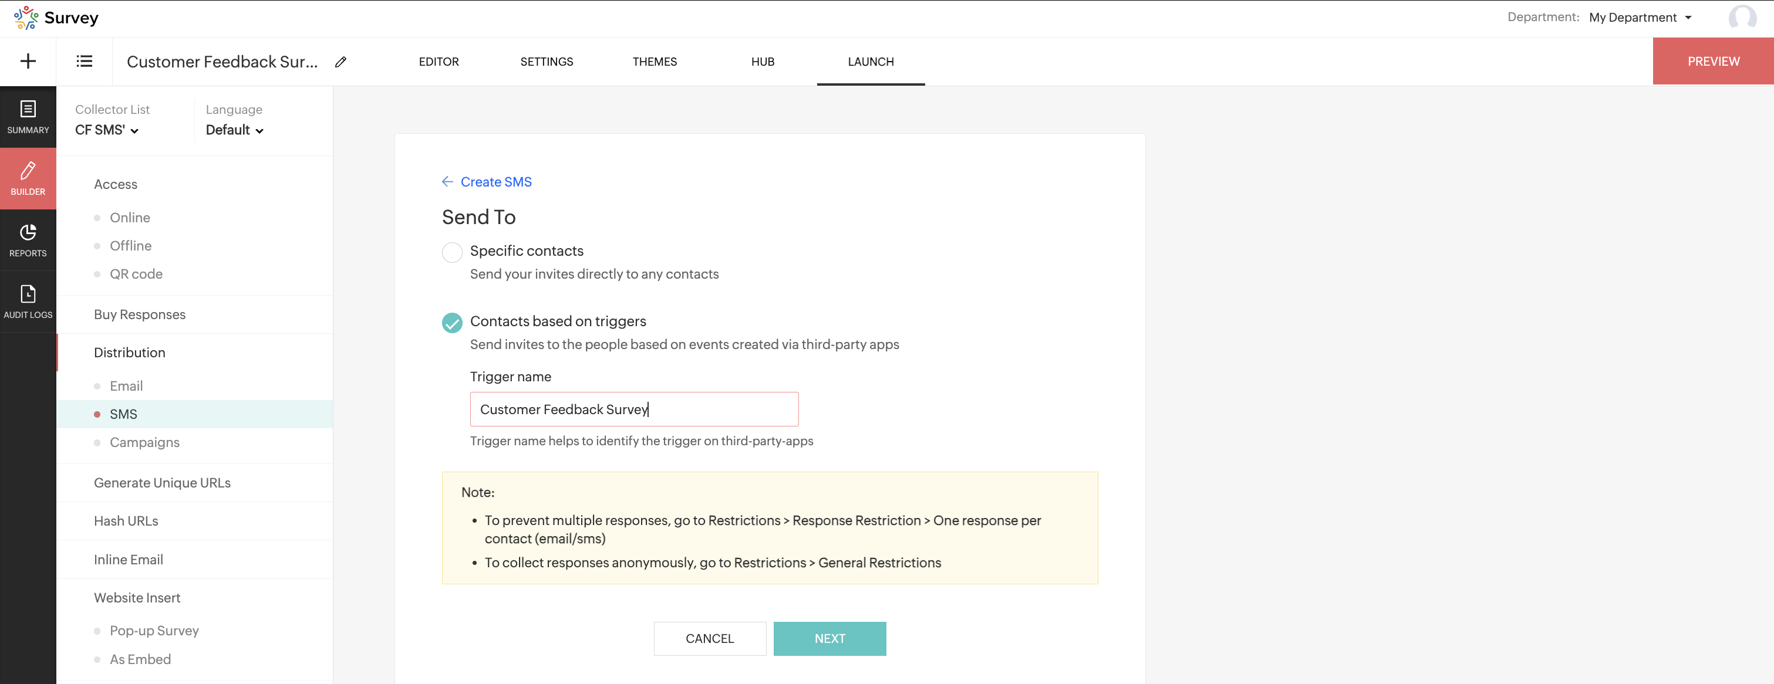This screenshot has height=684, width=1774.
Task: Open the My Department dropdown
Action: (x=1640, y=17)
